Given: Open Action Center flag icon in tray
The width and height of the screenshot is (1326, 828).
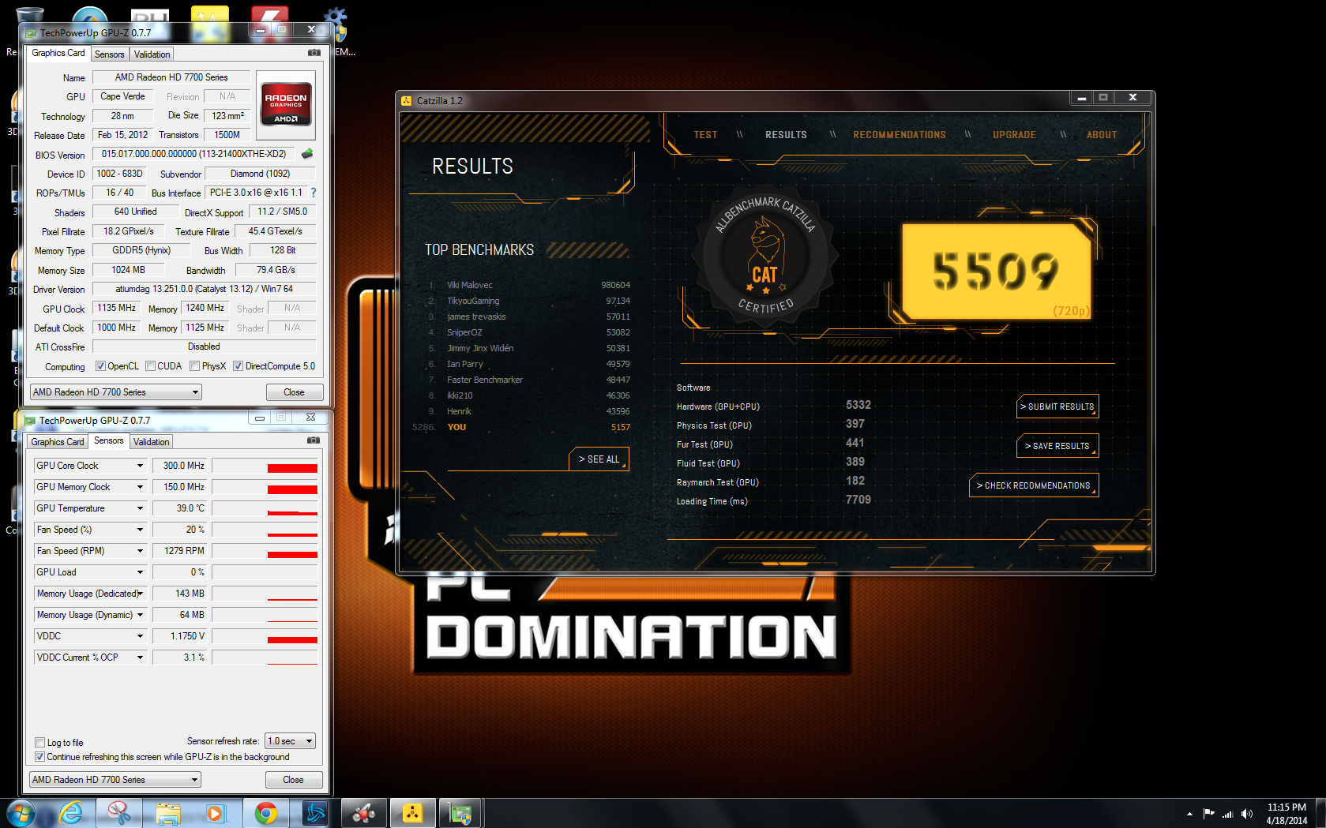Looking at the screenshot, I should coord(1208,814).
